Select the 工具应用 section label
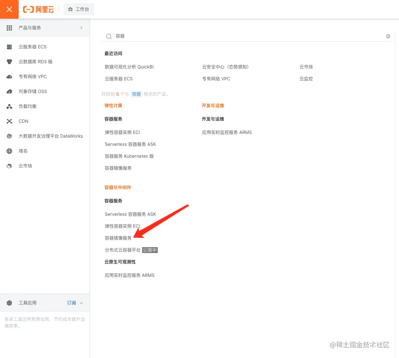 click(x=28, y=303)
